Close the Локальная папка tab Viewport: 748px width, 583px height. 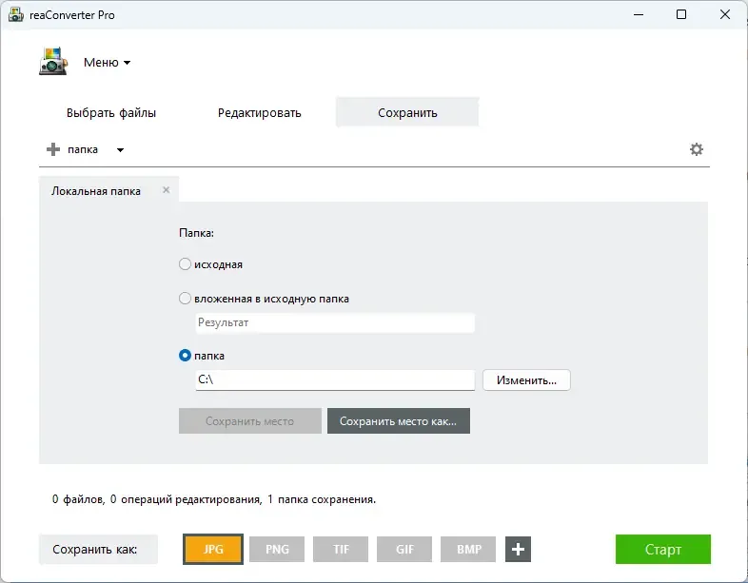166,189
